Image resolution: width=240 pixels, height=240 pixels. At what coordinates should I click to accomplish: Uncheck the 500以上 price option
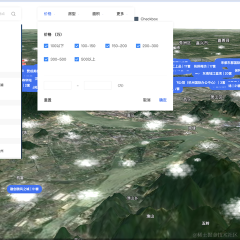pyautogui.click(x=76, y=59)
